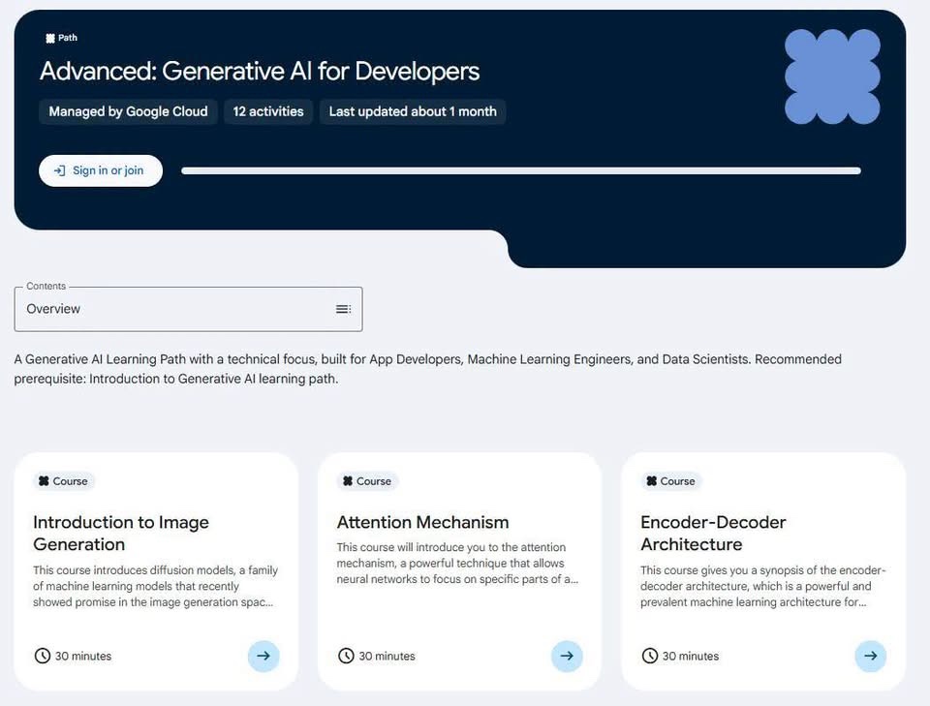Open the Introduction to Image Generation title
Viewport: 930px width, 706px height.
(x=121, y=533)
